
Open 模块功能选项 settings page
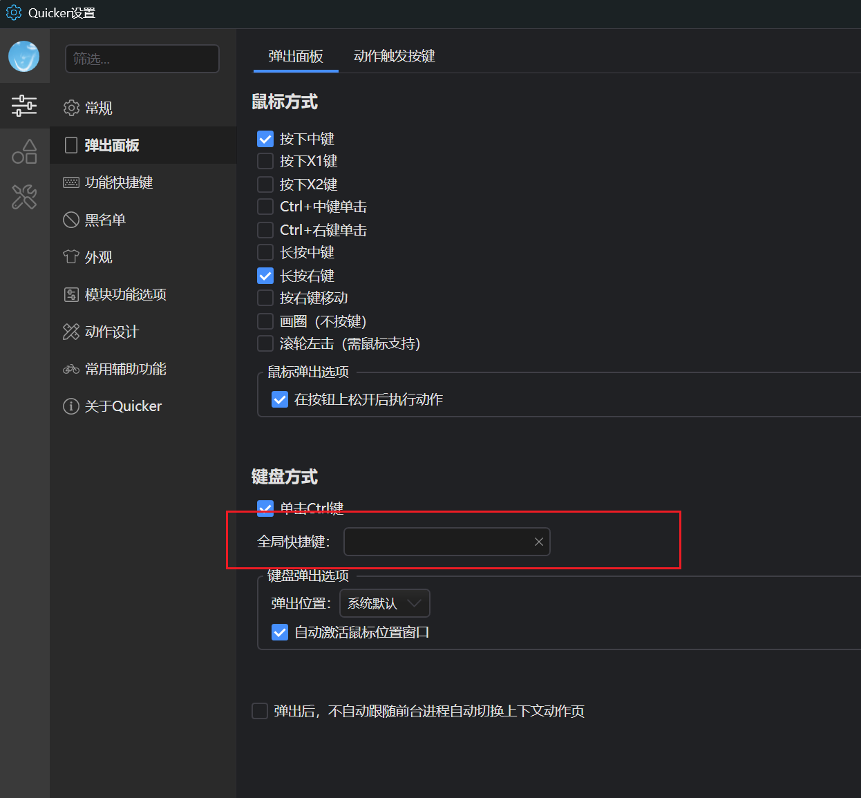point(143,294)
